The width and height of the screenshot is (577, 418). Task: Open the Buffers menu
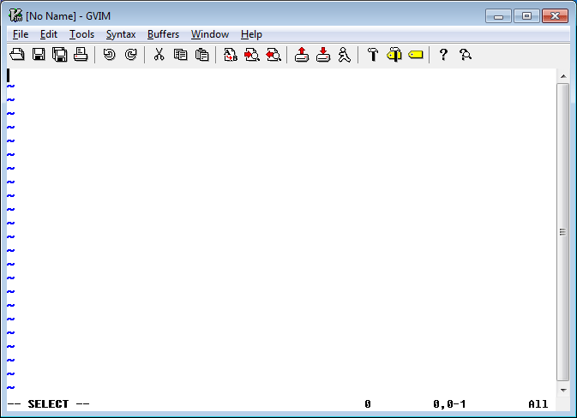[163, 34]
